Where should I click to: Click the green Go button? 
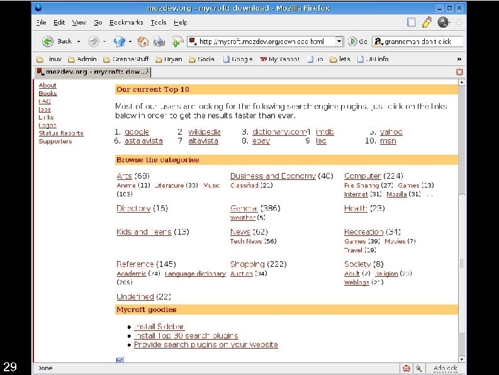357,42
